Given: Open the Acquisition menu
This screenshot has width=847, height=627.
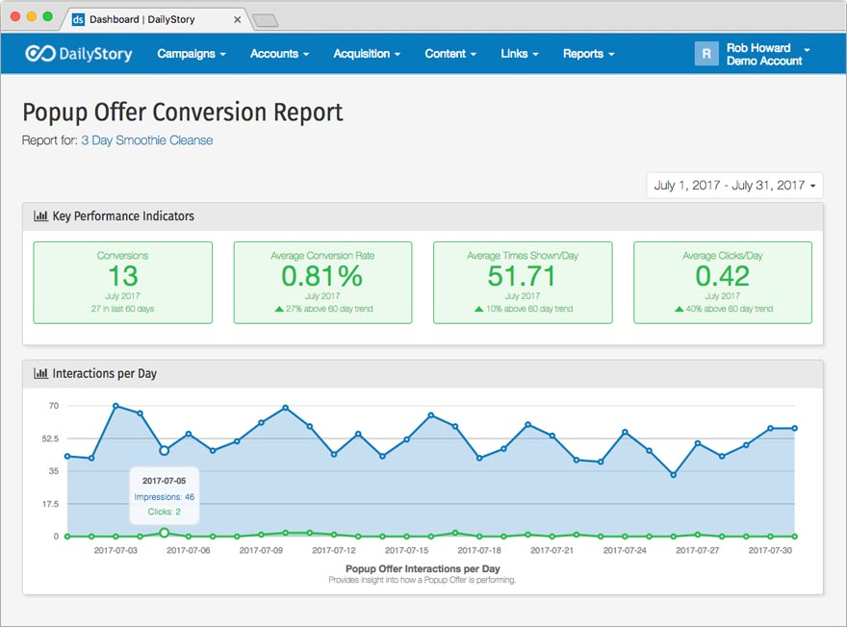Looking at the screenshot, I should pos(367,54).
